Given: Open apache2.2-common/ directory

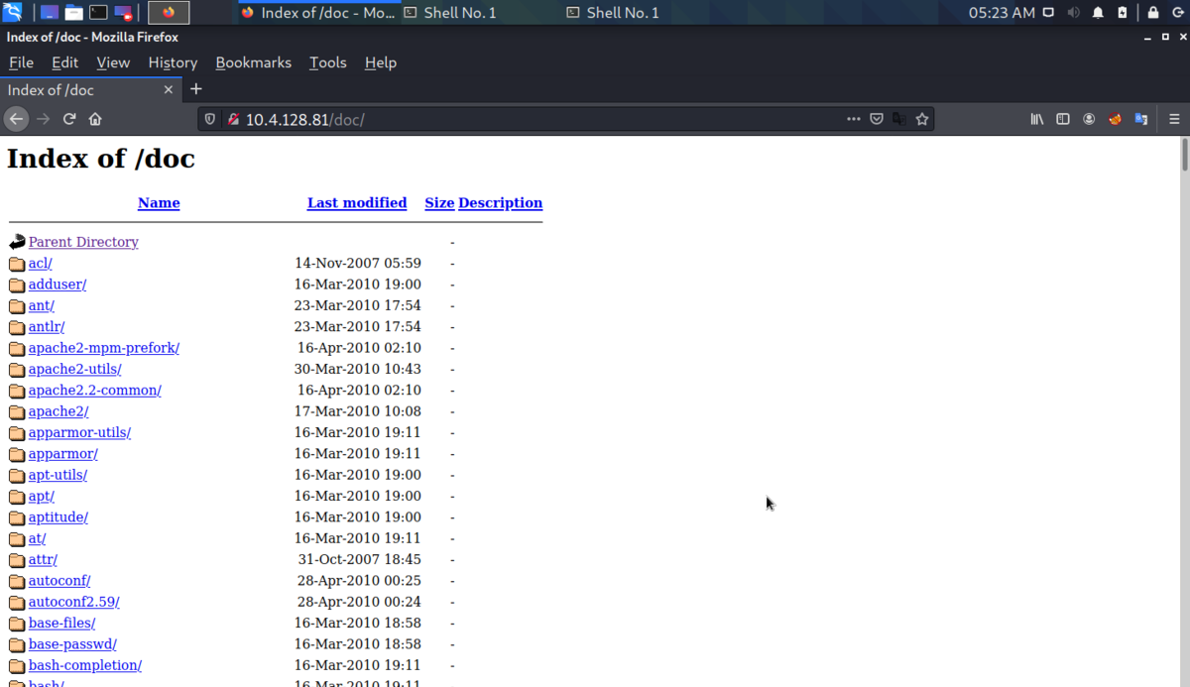Looking at the screenshot, I should [x=95, y=390].
